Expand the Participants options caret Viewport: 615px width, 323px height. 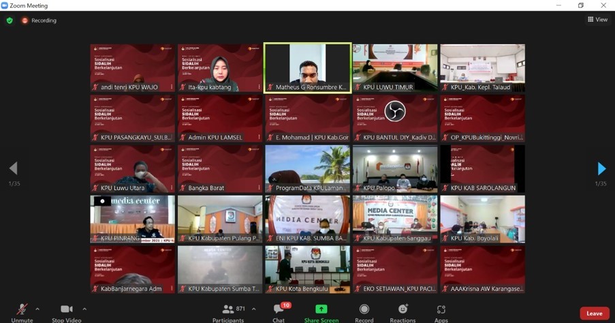tap(254, 309)
